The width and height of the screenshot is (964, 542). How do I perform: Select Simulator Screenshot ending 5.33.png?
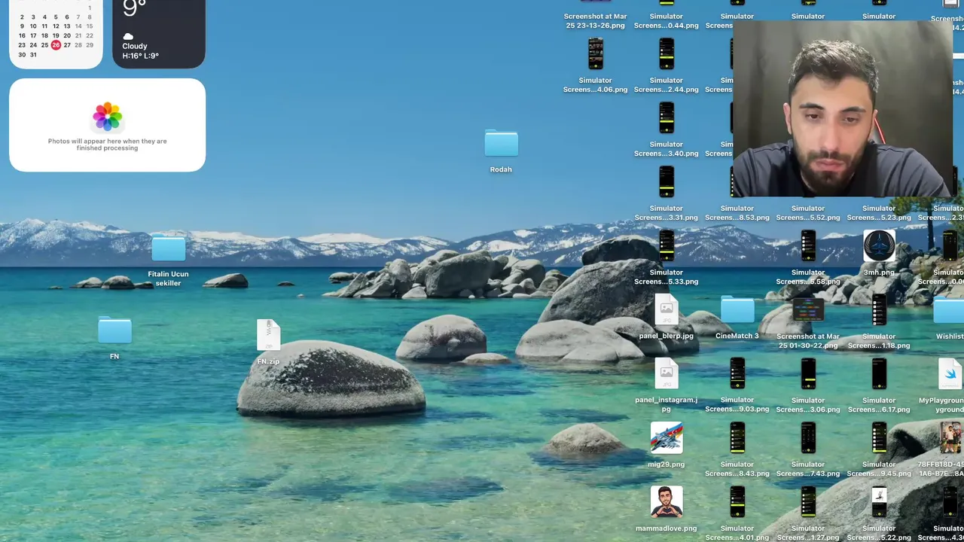coord(667,246)
